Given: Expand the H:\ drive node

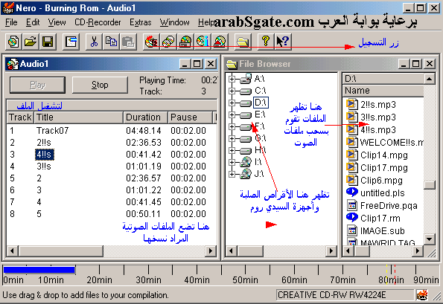Looking at the screenshot, I should pyautogui.click(x=232, y=150).
